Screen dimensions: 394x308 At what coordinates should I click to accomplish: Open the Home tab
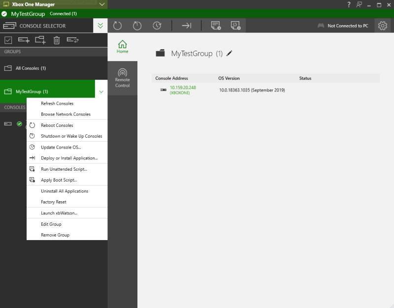coord(122,47)
